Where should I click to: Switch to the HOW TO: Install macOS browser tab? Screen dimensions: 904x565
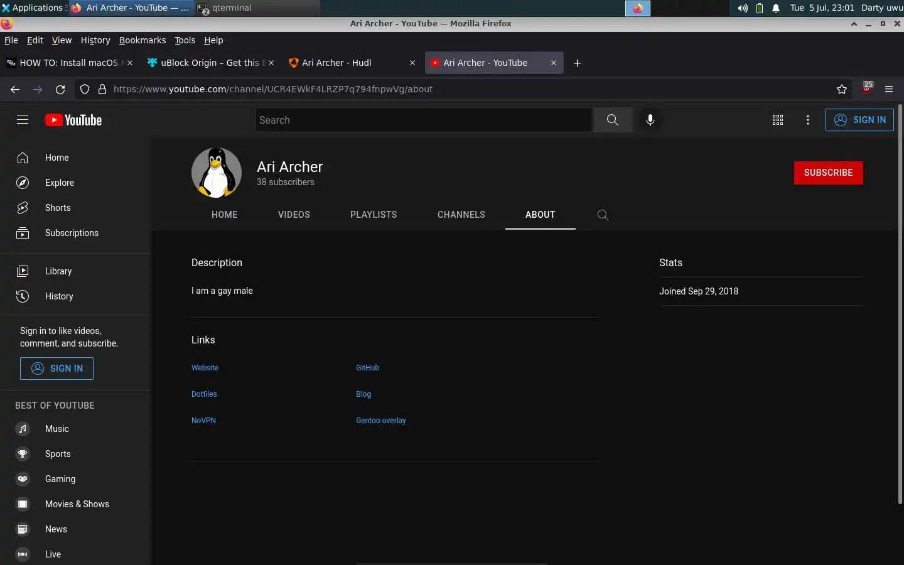tap(69, 63)
